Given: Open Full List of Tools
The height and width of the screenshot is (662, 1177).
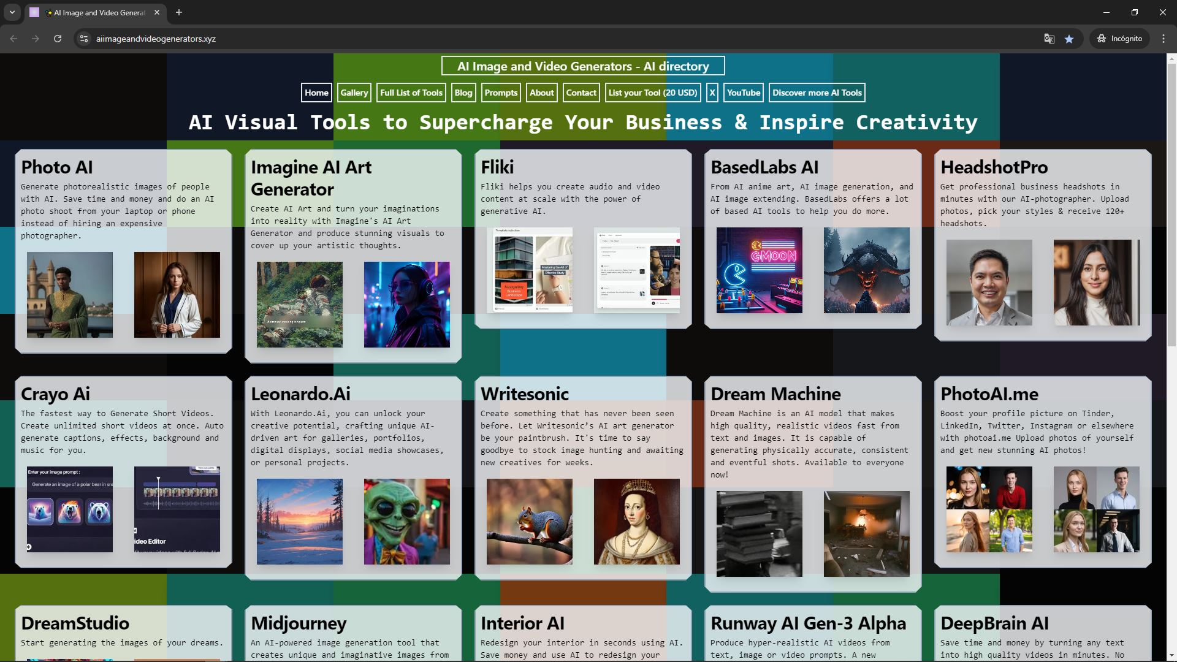Looking at the screenshot, I should 411,93.
